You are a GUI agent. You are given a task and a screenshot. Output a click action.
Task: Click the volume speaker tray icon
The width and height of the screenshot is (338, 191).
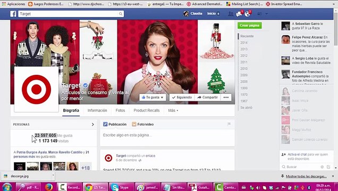point(258,188)
